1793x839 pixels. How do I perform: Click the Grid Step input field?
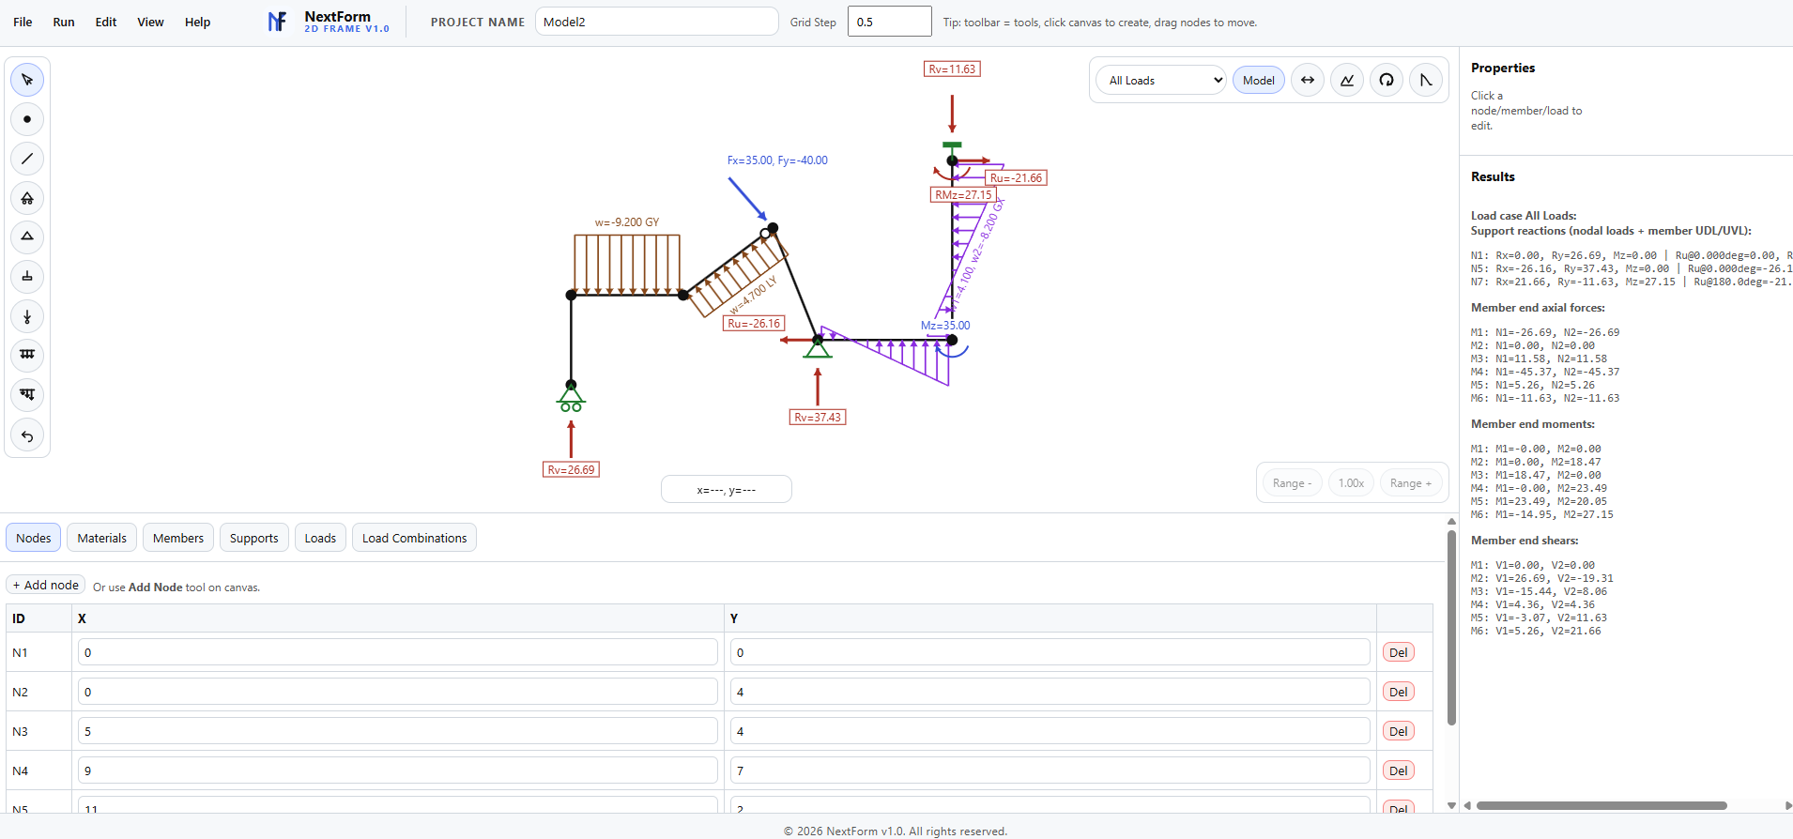[889, 22]
